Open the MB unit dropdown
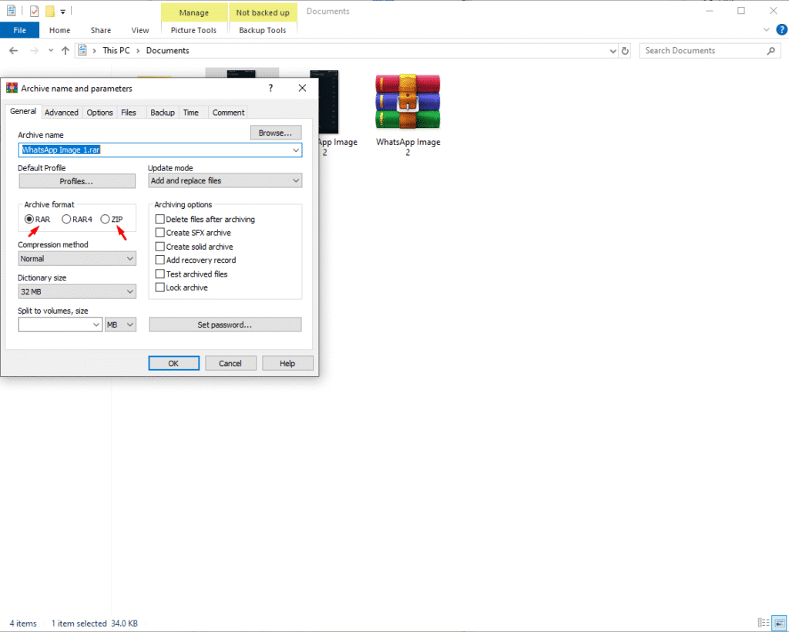Viewport: 789px width, 632px height. (x=120, y=325)
